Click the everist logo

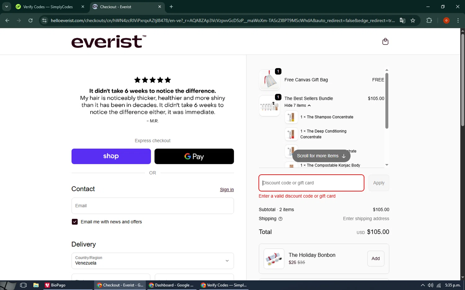pos(109,41)
